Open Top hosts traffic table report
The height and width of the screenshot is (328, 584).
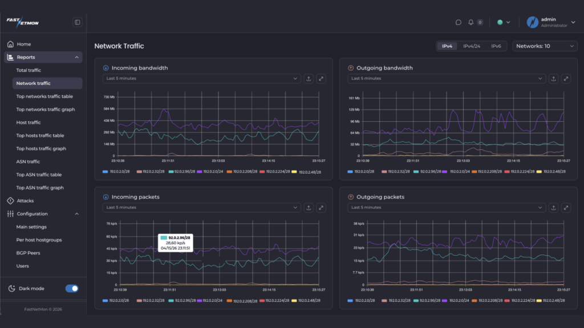click(40, 136)
